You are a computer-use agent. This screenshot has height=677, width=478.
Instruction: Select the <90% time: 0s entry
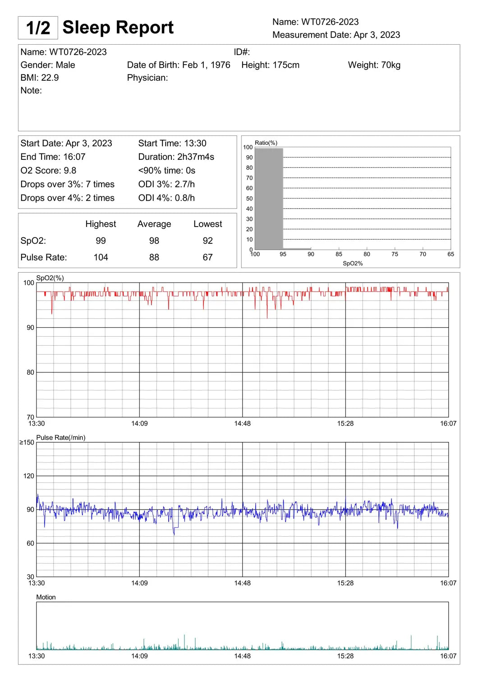(x=166, y=171)
